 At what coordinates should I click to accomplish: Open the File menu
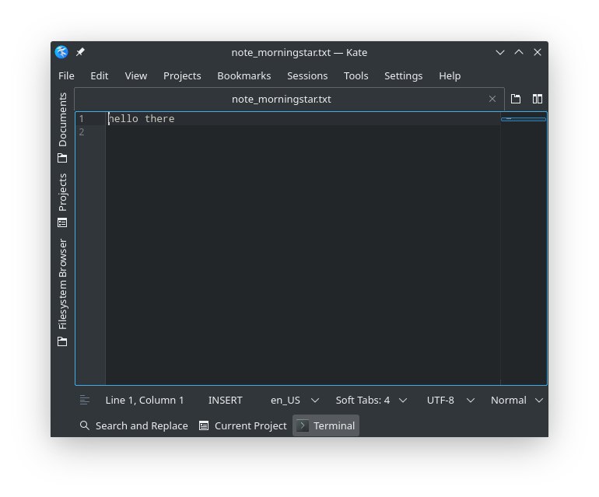(x=66, y=75)
